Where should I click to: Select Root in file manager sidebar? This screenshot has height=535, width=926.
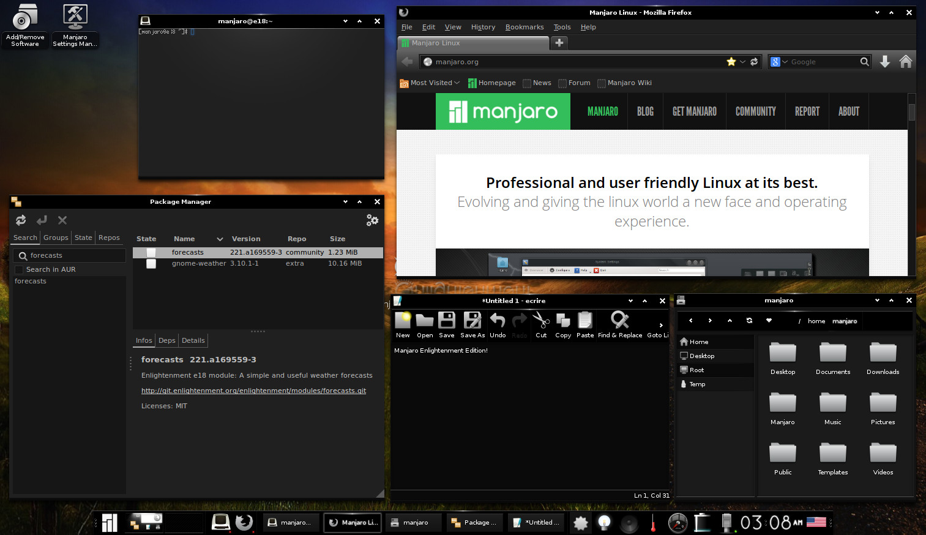point(715,370)
